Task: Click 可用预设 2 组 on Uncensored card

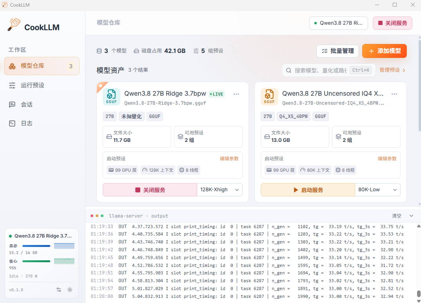Action: coord(366,137)
